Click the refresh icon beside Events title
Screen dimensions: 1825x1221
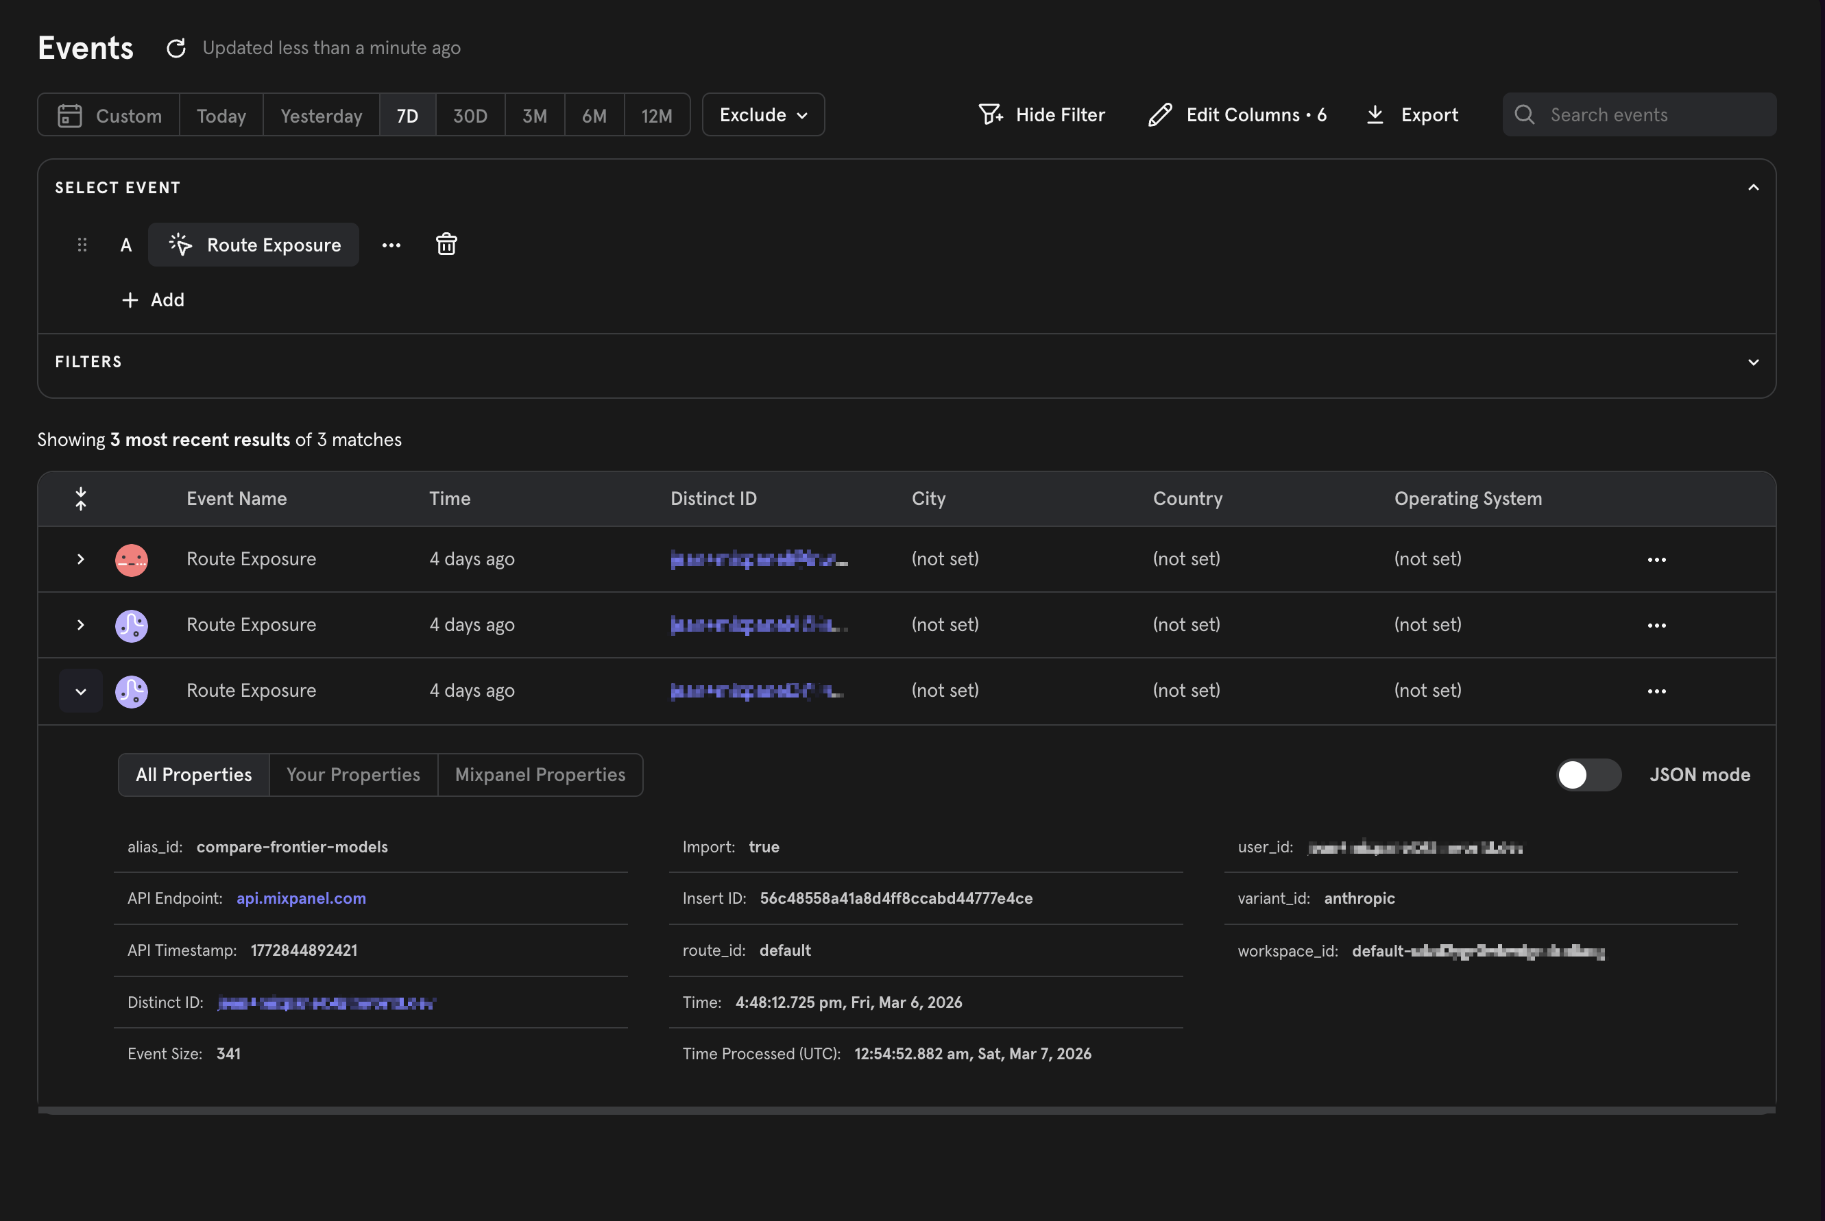[176, 48]
